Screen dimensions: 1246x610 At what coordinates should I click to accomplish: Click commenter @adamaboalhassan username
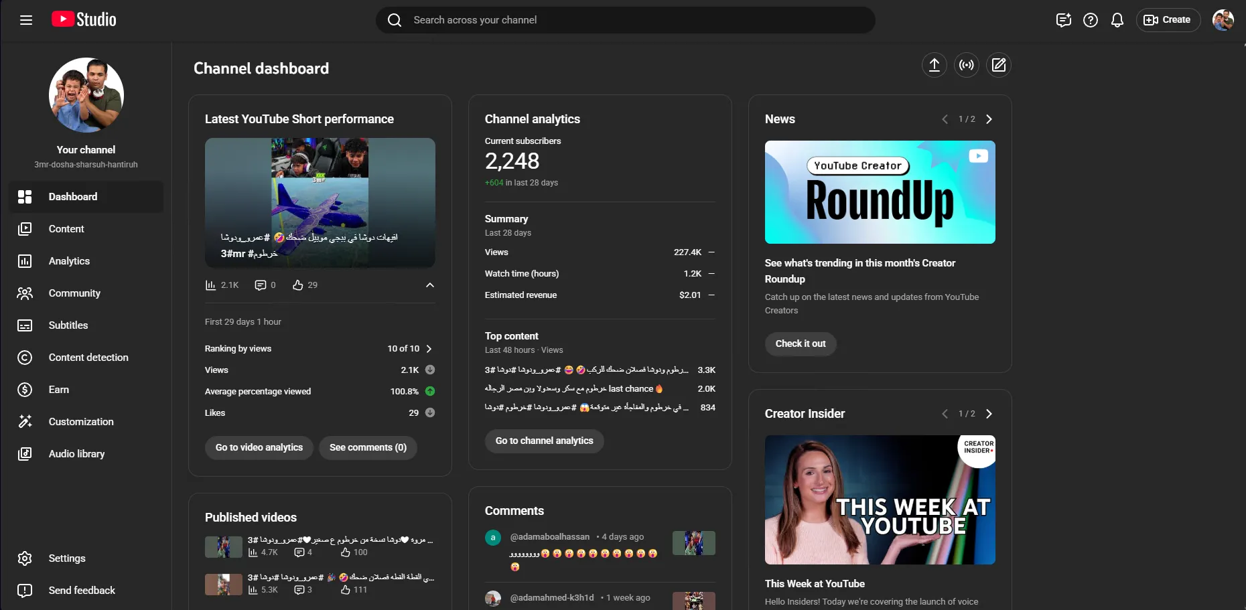[x=550, y=537]
